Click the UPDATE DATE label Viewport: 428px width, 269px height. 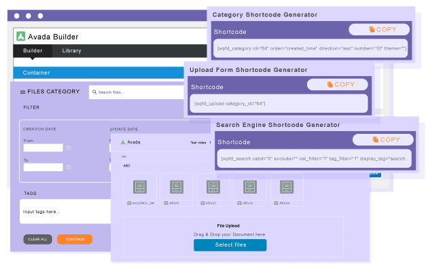click(124, 129)
